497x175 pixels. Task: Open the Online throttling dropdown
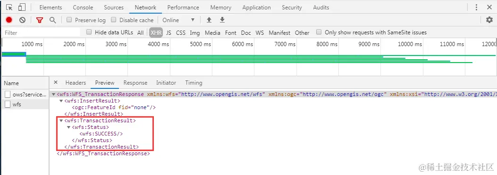coord(178,20)
